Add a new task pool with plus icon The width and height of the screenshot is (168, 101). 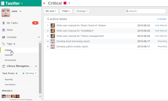(x=16, y=74)
